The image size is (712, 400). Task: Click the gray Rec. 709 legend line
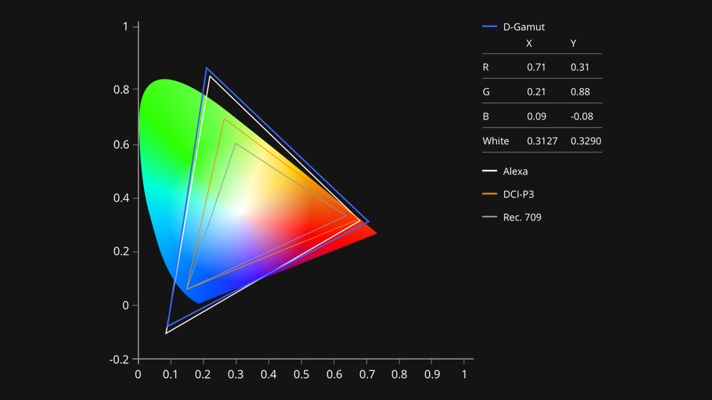[490, 217]
